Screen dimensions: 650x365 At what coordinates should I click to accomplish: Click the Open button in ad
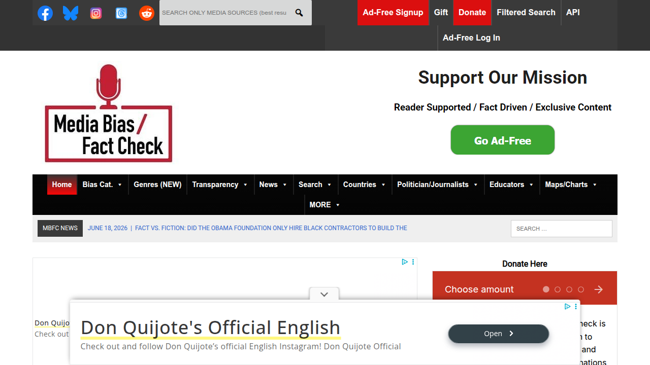499,334
